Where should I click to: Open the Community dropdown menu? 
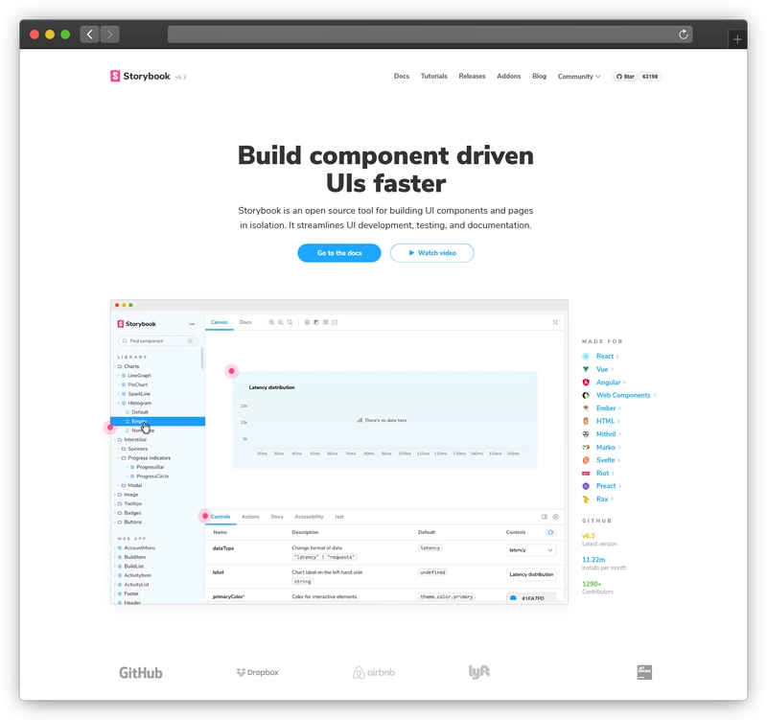(x=579, y=77)
